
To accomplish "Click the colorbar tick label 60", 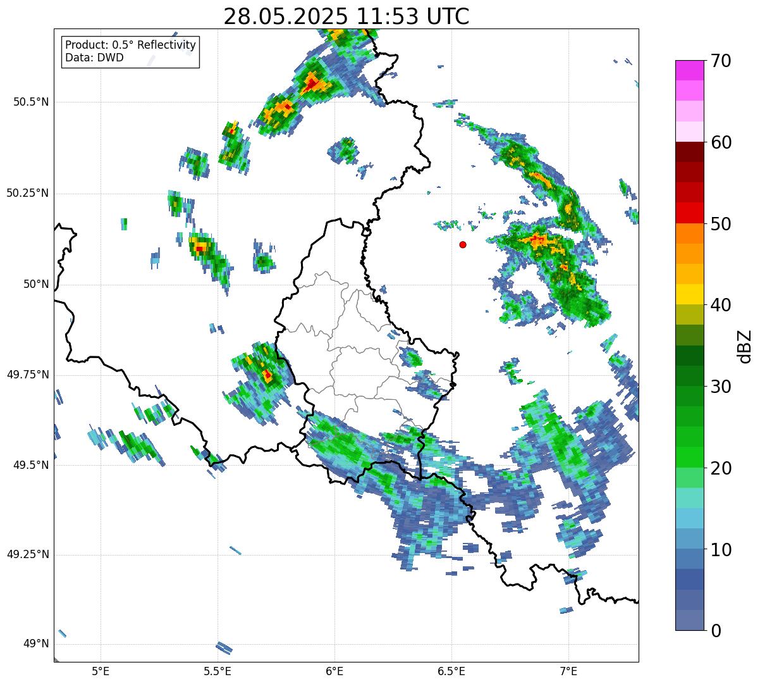I will [x=720, y=142].
